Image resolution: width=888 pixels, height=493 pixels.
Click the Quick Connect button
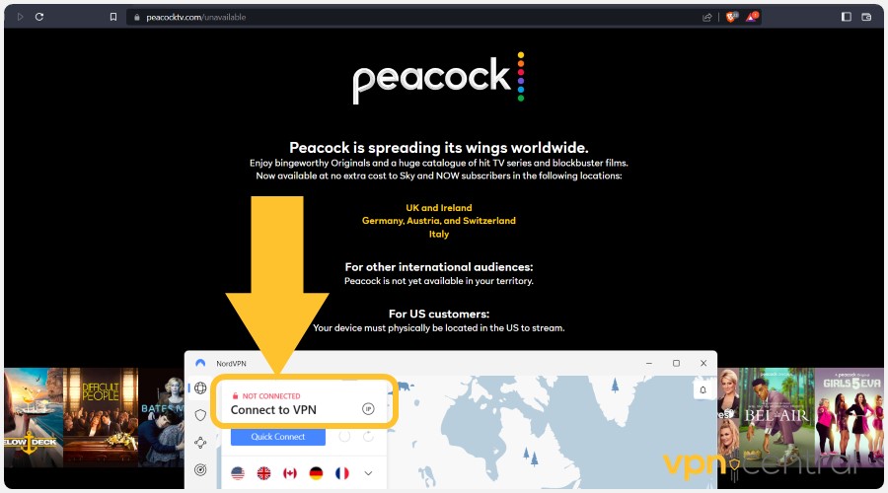coord(278,437)
